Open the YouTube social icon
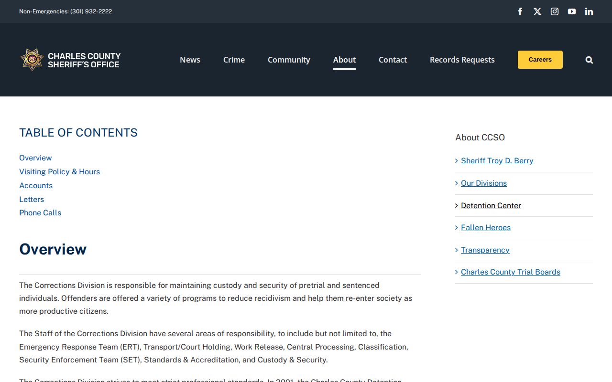This screenshot has height=382, width=612. click(x=572, y=11)
